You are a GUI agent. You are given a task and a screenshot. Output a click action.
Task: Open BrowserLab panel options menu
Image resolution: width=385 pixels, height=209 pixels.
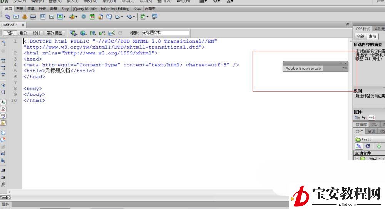point(345,68)
